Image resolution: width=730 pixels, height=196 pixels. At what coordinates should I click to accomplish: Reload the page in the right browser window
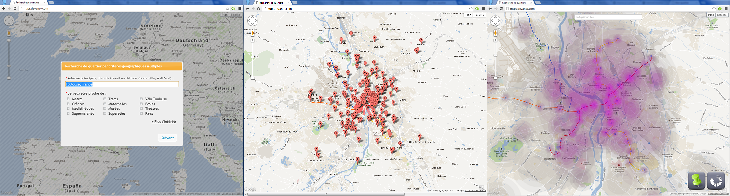pyautogui.click(x=501, y=8)
